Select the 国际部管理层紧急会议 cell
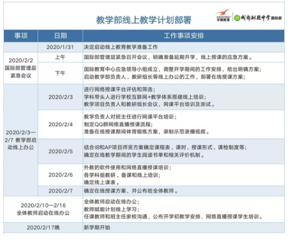The image size is (289, 241). [21, 68]
